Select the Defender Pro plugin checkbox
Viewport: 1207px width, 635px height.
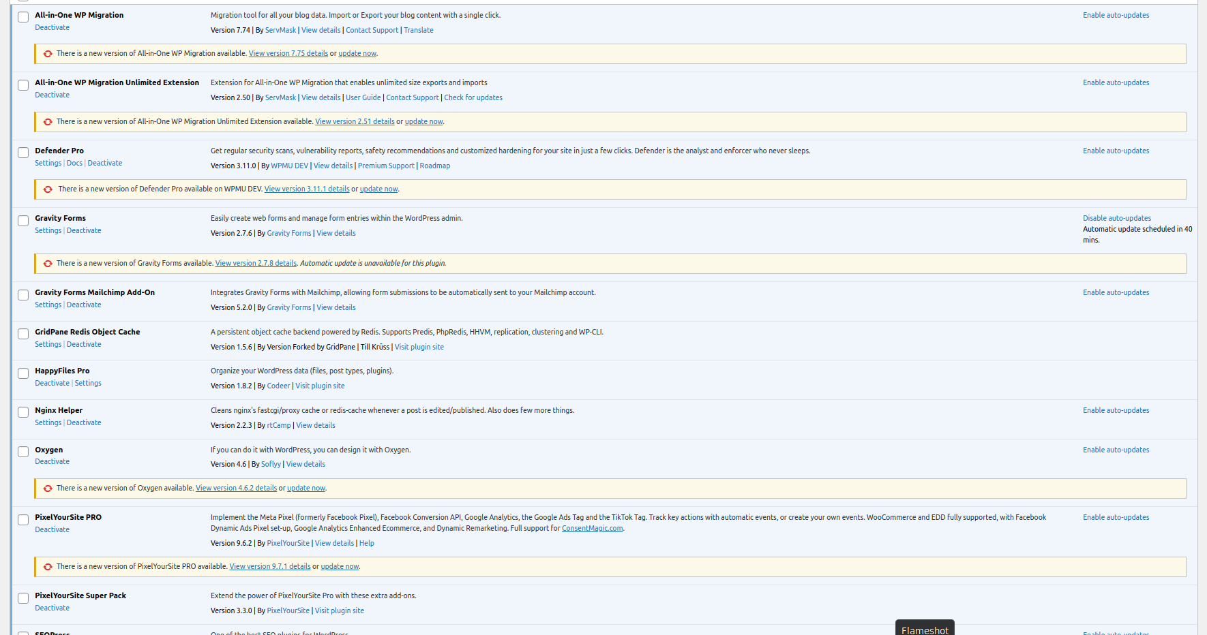23,153
